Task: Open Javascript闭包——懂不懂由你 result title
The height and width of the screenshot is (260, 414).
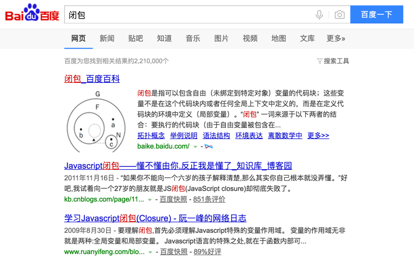Action: coord(178,166)
